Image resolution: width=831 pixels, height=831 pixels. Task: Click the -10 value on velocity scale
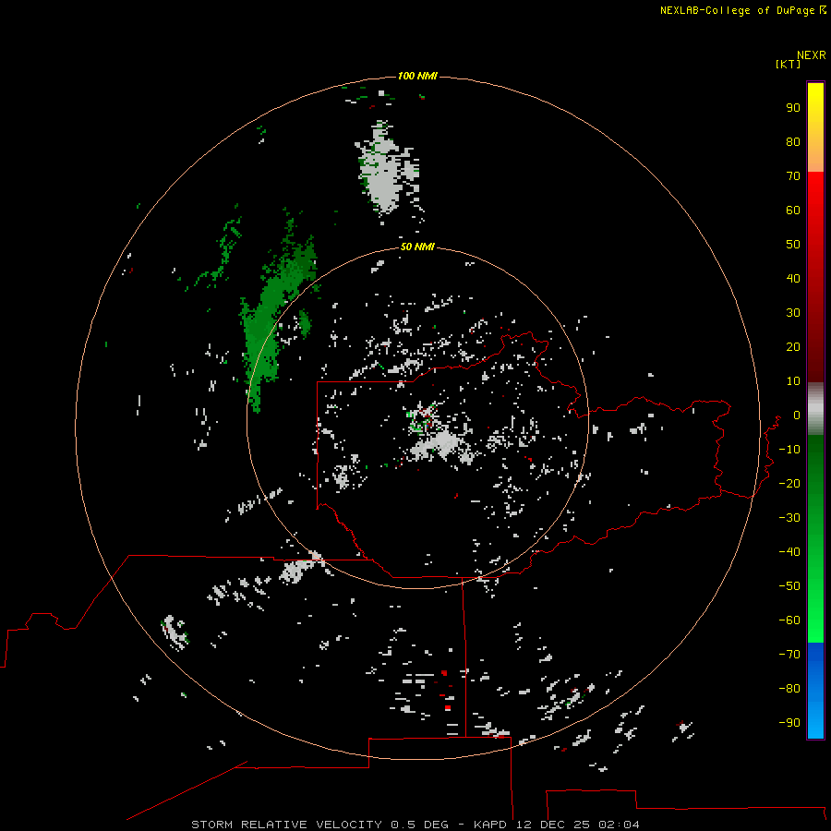pos(789,450)
